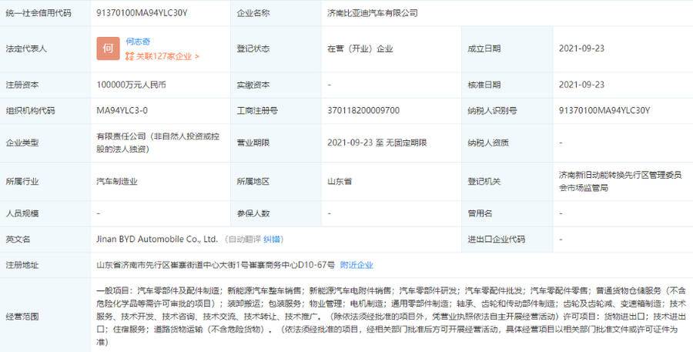The width and height of the screenshot is (693, 352).
Task: Click the 曾用名 label cell
Action: tap(507, 213)
